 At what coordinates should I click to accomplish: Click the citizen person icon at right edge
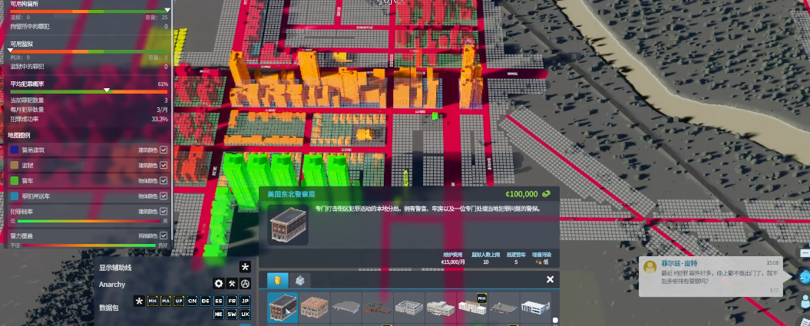[805, 302]
